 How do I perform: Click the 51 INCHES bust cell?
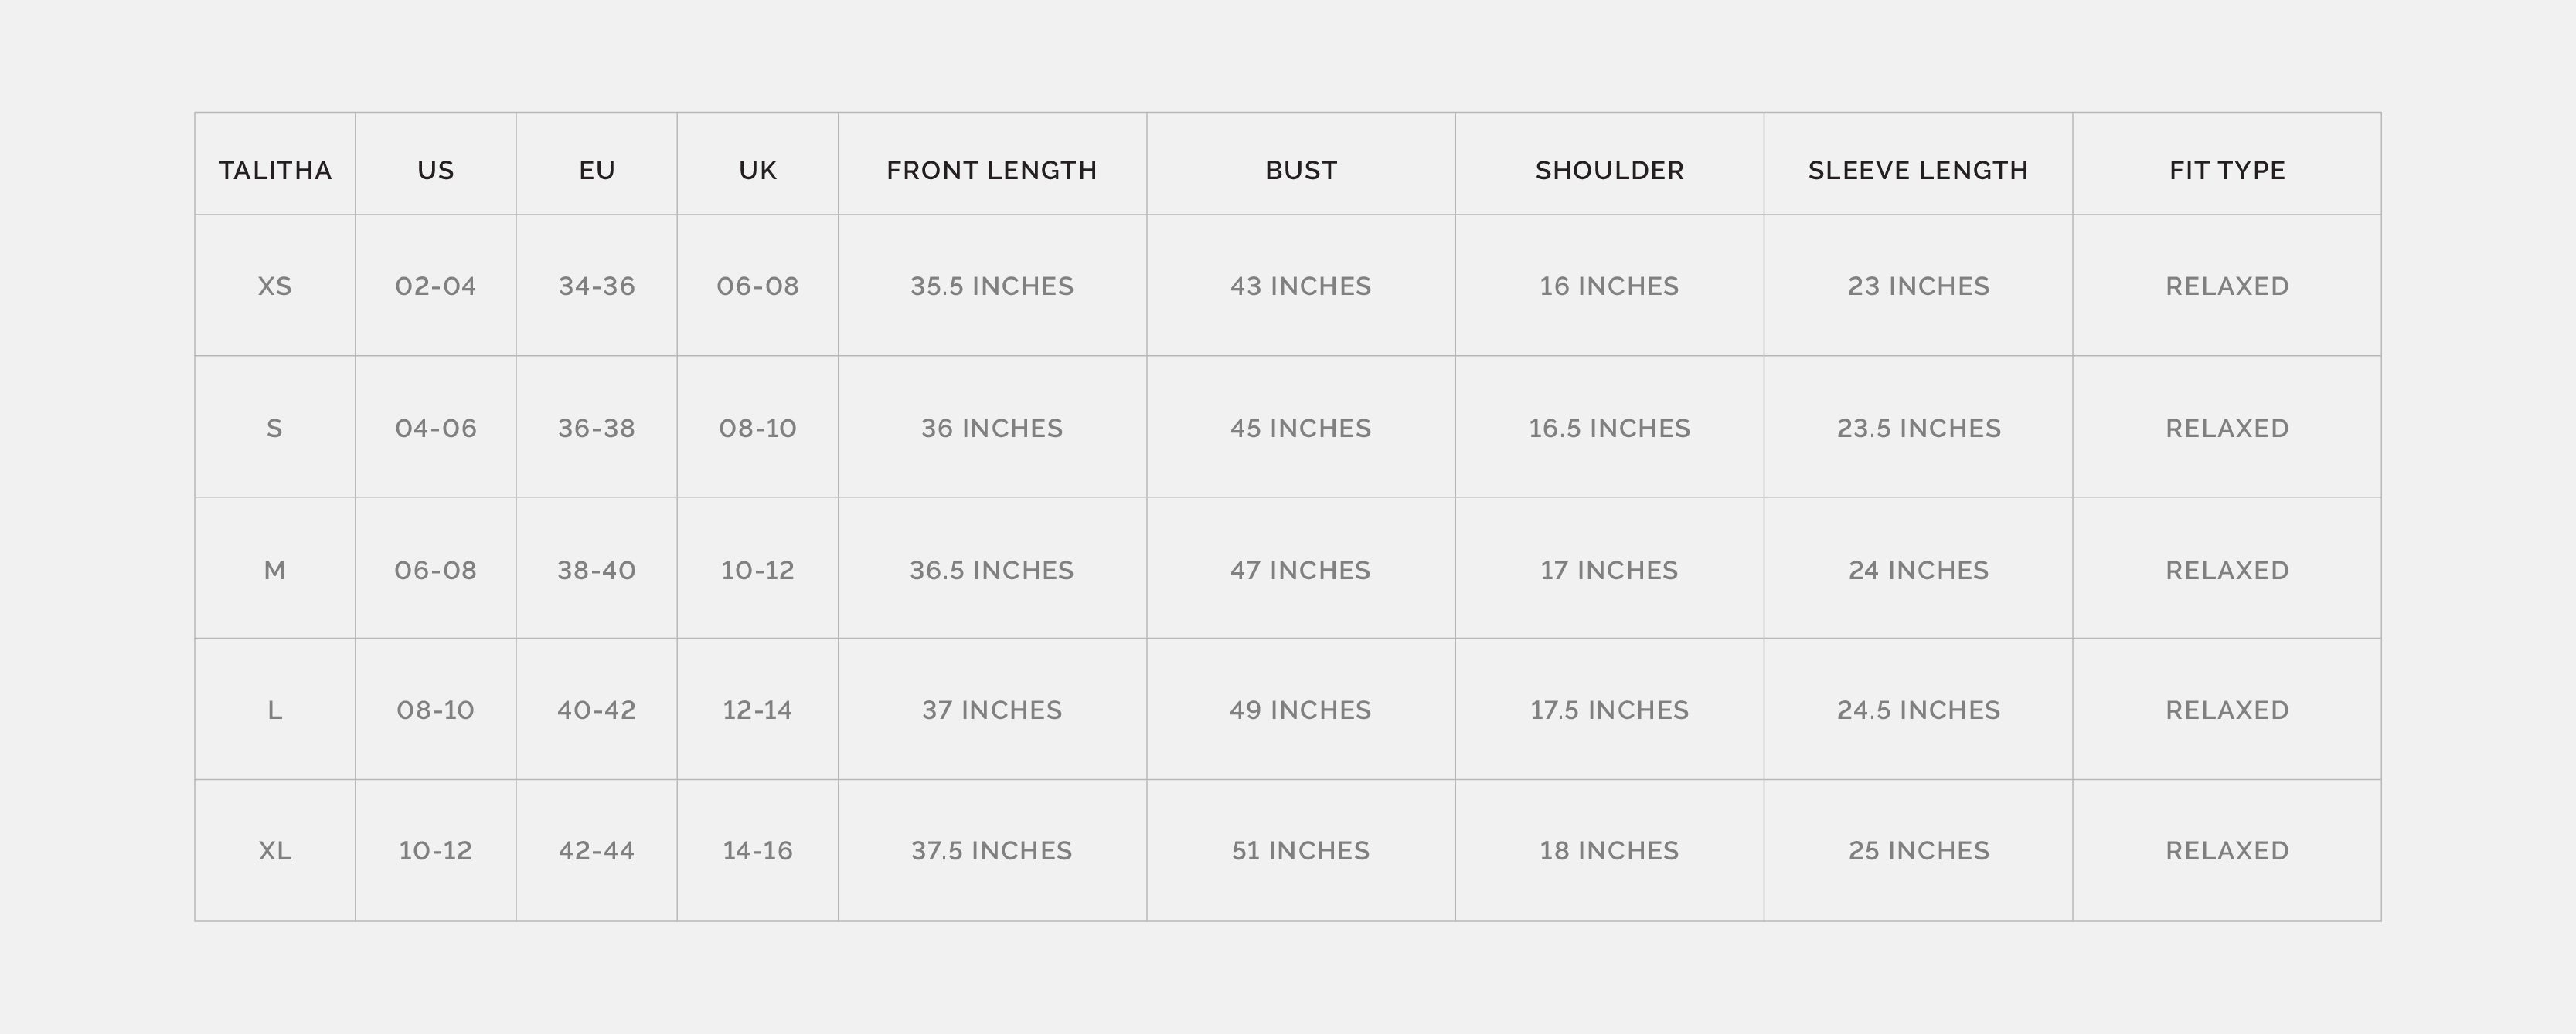1300,851
